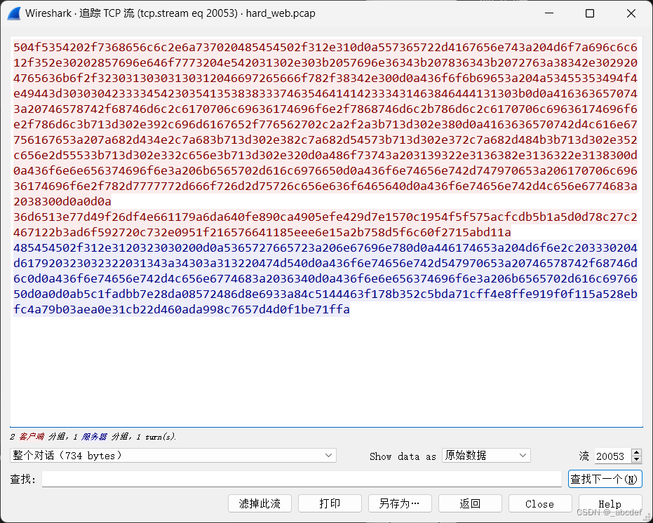Click into the stream number field 20053
Viewport: 653px width, 523px height.
(x=612, y=456)
